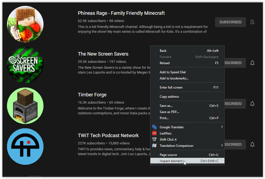Open the TWiT logo channel avatar
This screenshot has height=179, width=265.
(x=25, y=146)
